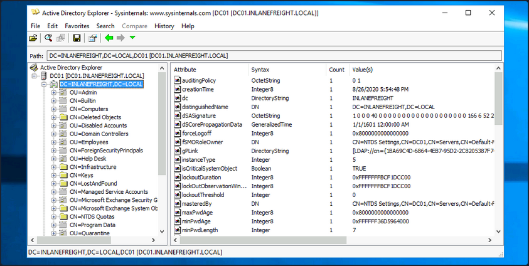Viewport: 529px width, 266px height.
Task: Expand the CN=Computers node
Action: pos(54,109)
